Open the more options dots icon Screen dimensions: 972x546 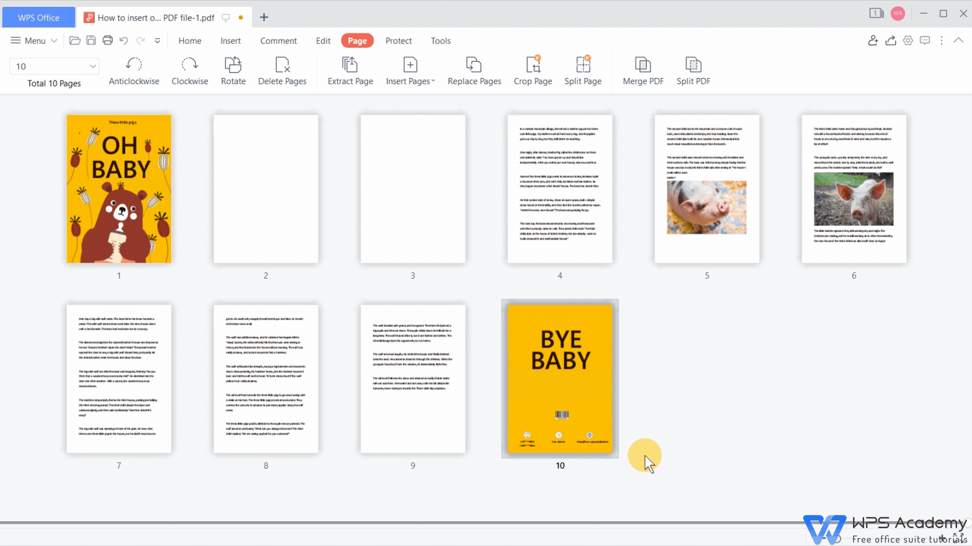pos(942,40)
